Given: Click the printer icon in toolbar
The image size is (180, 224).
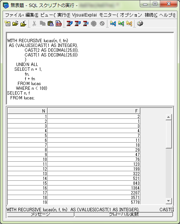Looking at the screenshot, I should (x=140, y=23).
